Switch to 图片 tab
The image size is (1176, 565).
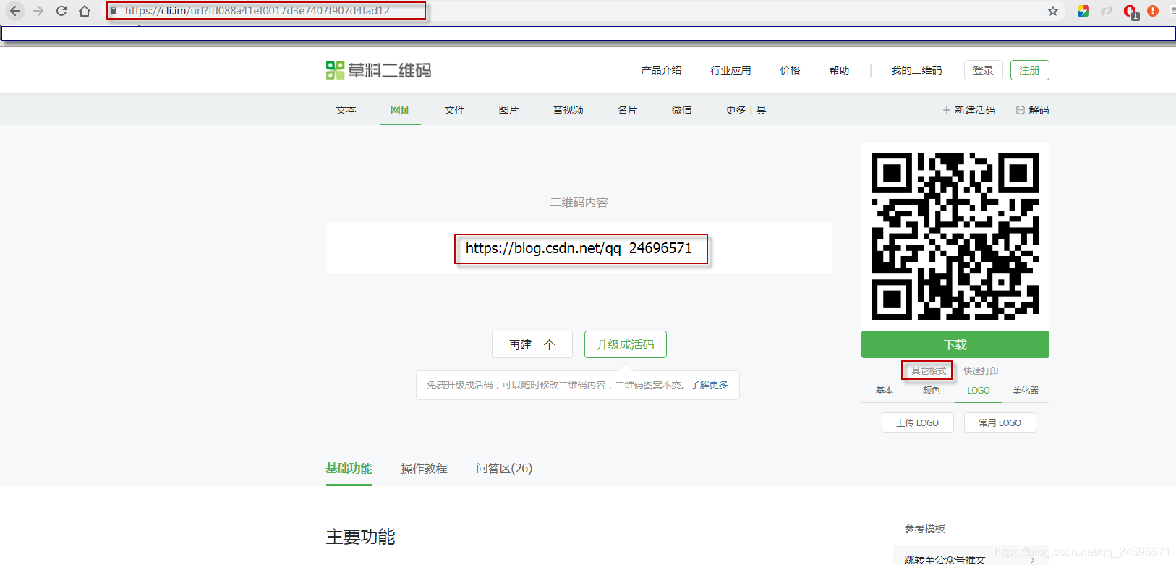(x=508, y=110)
